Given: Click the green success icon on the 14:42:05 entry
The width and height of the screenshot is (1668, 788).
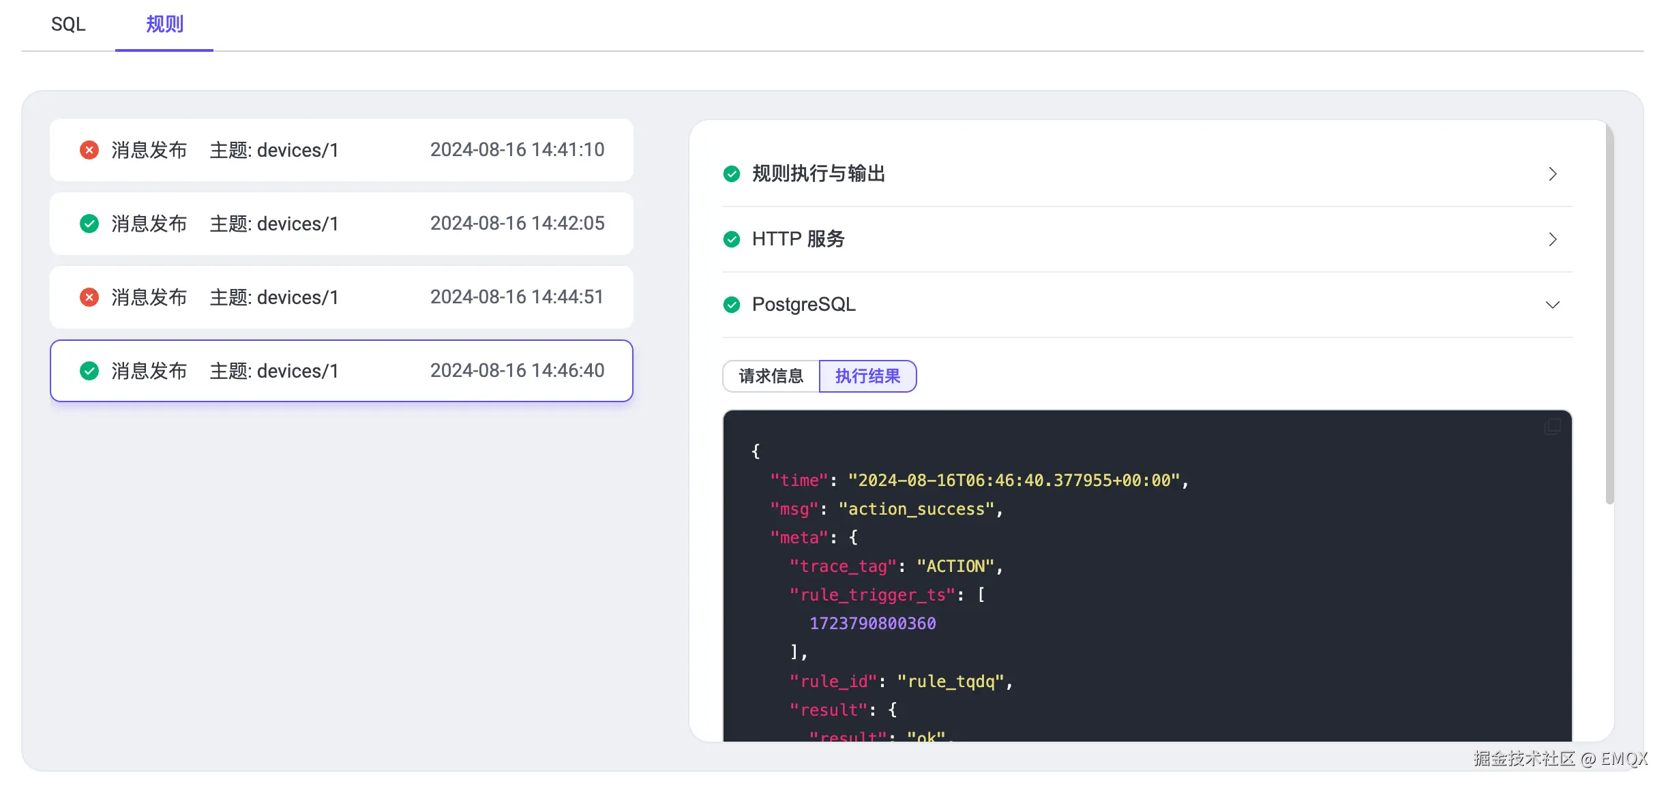Looking at the screenshot, I should (x=89, y=224).
